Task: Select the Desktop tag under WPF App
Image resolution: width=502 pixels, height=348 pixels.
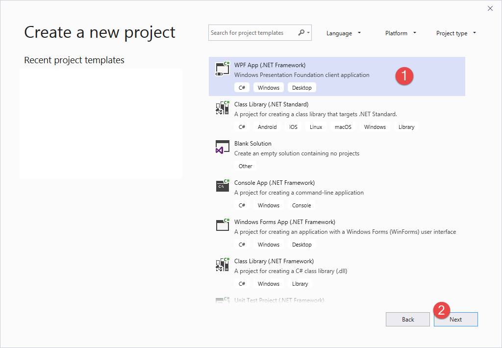Action: (x=301, y=87)
